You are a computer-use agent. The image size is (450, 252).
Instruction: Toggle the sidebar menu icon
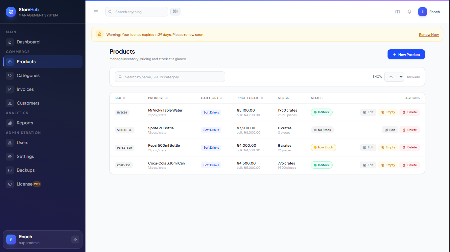[x=96, y=12]
